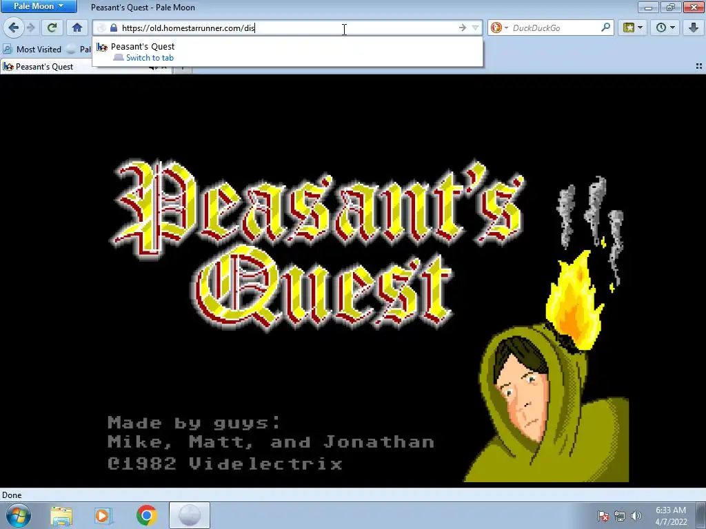The width and height of the screenshot is (706, 529).
Task: Restore down the Pale Moon window
Action: (670, 7)
